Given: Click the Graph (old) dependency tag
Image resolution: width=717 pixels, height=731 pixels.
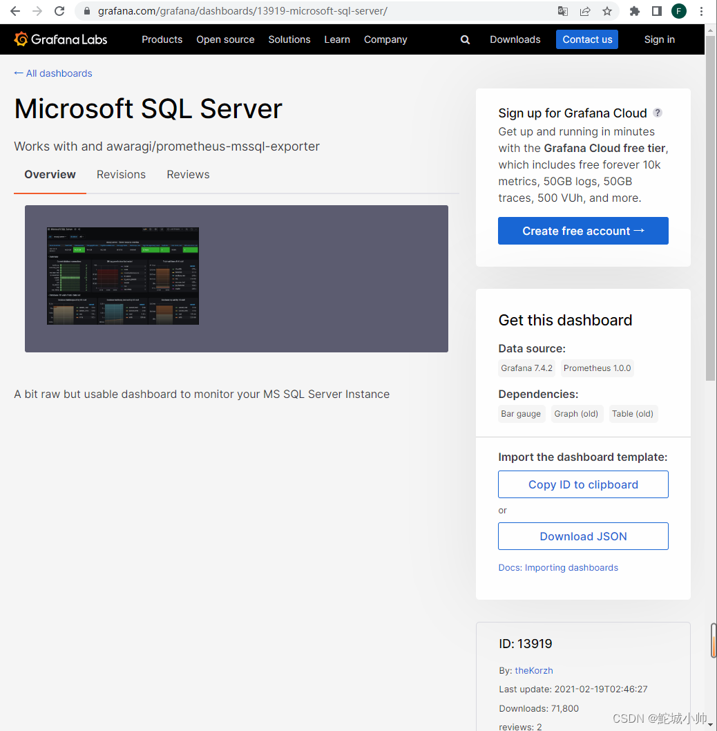Looking at the screenshot, I should pyautogui.click(x=576, y=413).
